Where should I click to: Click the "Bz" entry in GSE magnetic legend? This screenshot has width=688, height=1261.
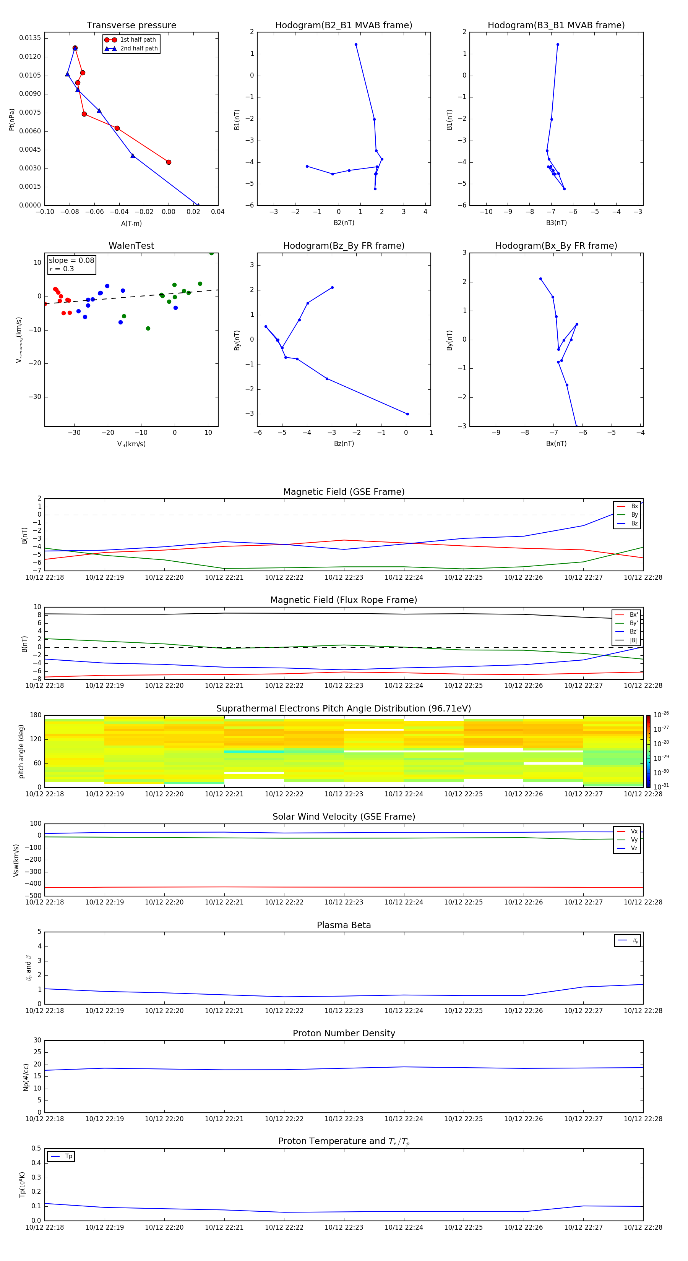click(627, 523)
